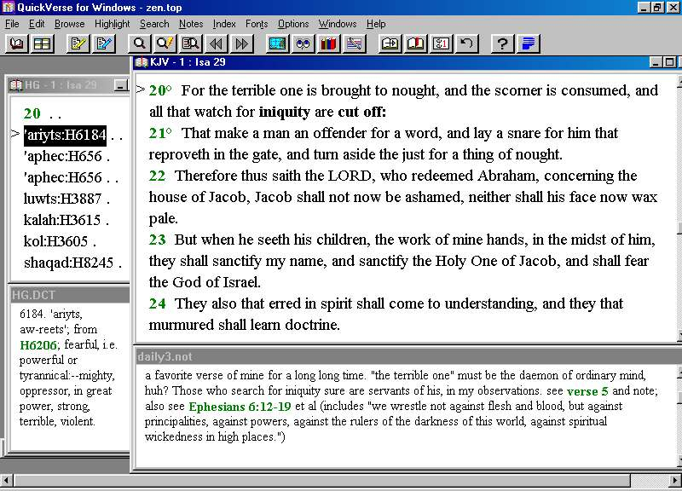Click the QuickVerse application icon in title bar
The width and height of the screenshot is (682, 491).
click(x=9, y=8)
